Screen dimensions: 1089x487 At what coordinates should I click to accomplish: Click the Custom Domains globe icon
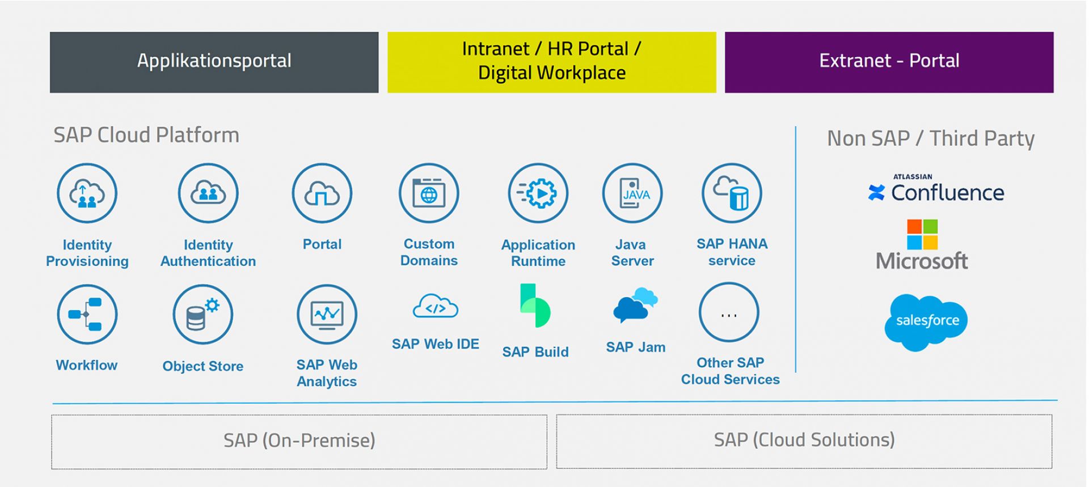[429, 193]
